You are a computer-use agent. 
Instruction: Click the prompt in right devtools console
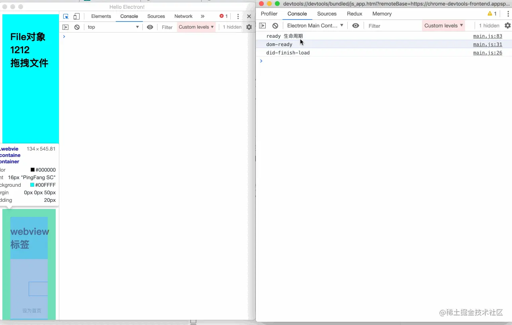(384, 61)
